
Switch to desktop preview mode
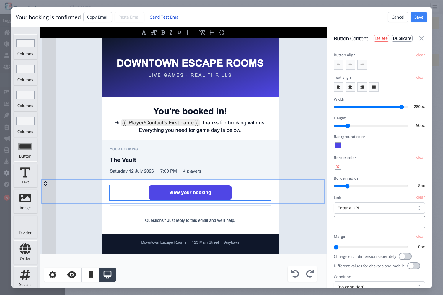[108, 275]
